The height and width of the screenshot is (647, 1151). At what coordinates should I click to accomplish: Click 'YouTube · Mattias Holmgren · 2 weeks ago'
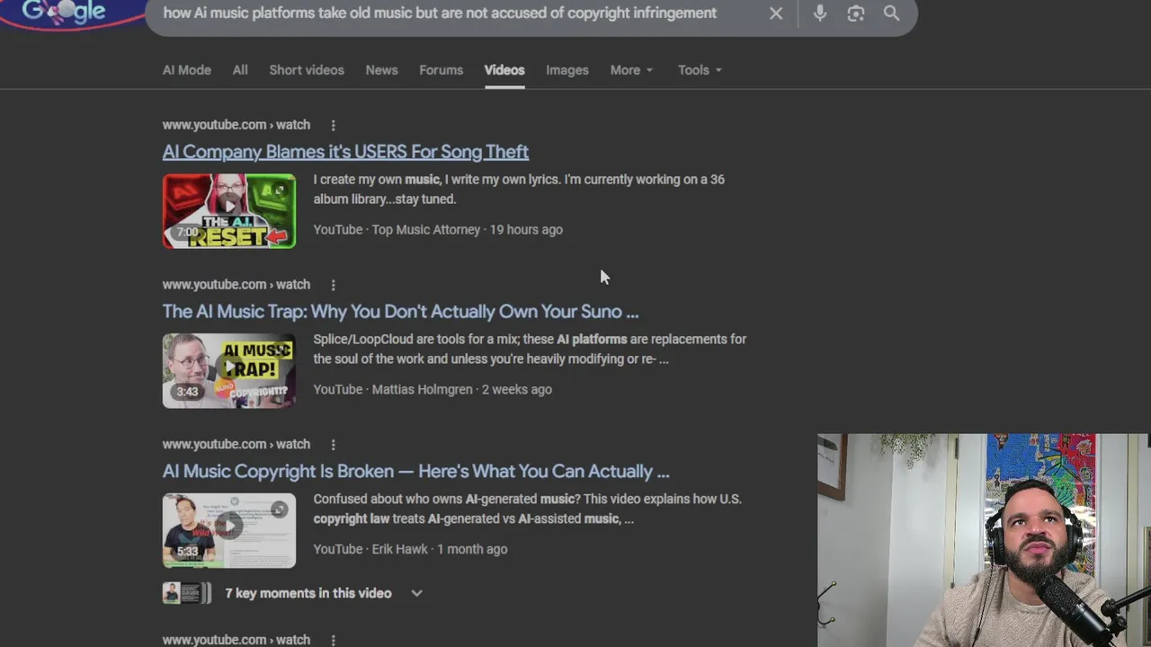[x=433, y=390]
